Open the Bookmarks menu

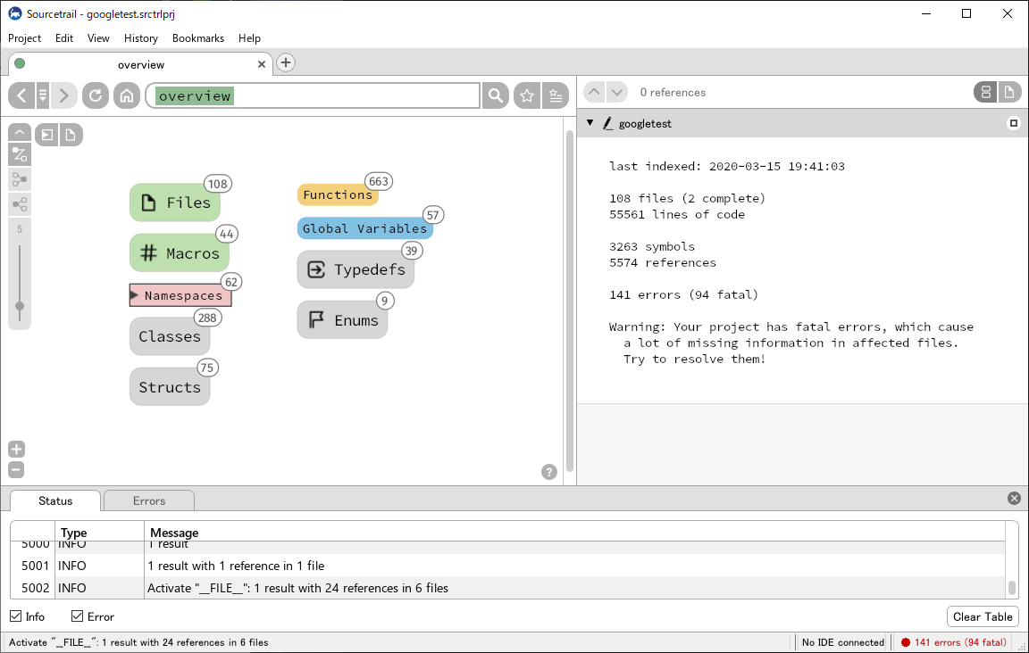tap(198, 38)
